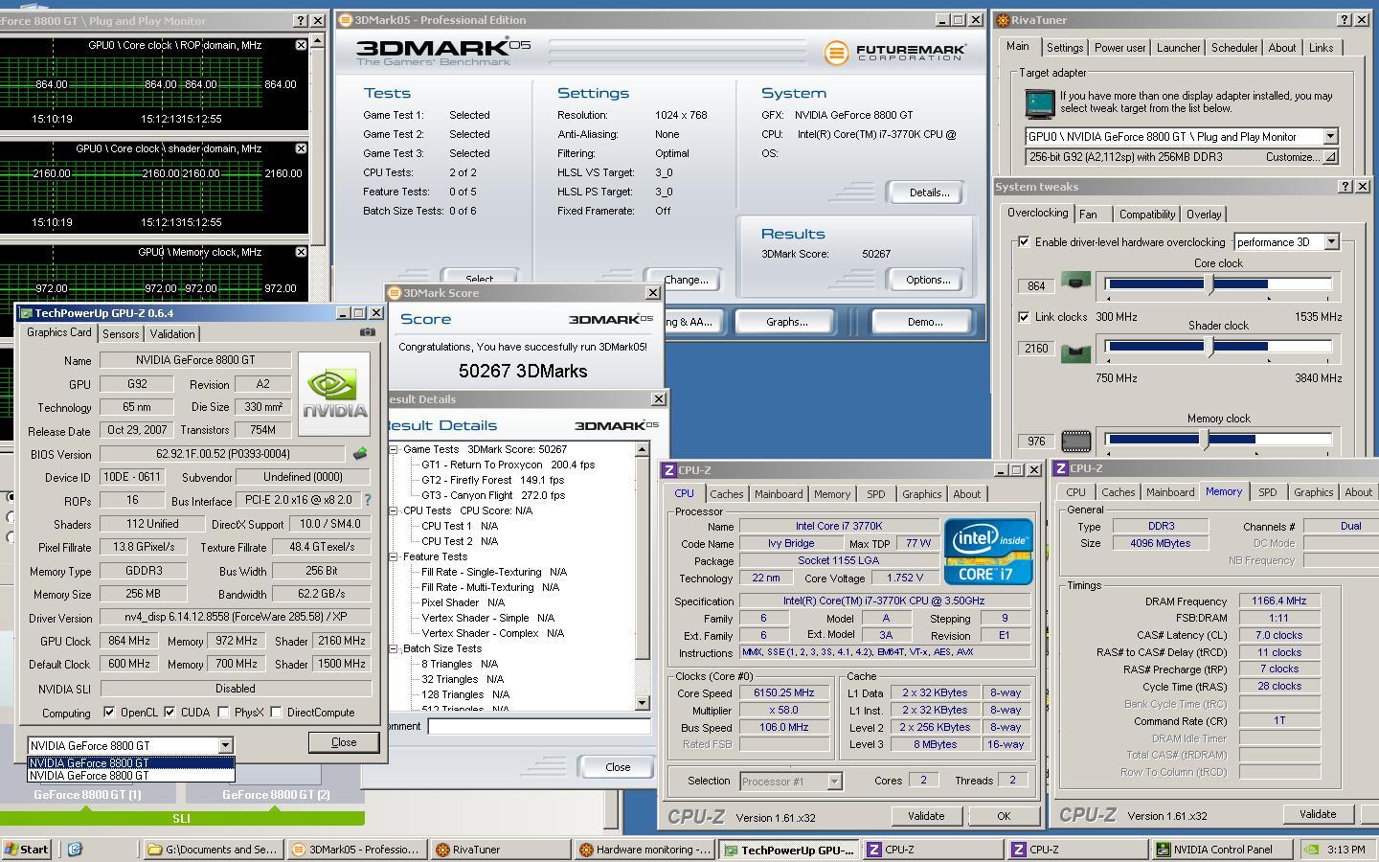
Task: Open SPD tab in right CPU-Z window
Action: click(x=1267, y=492)
